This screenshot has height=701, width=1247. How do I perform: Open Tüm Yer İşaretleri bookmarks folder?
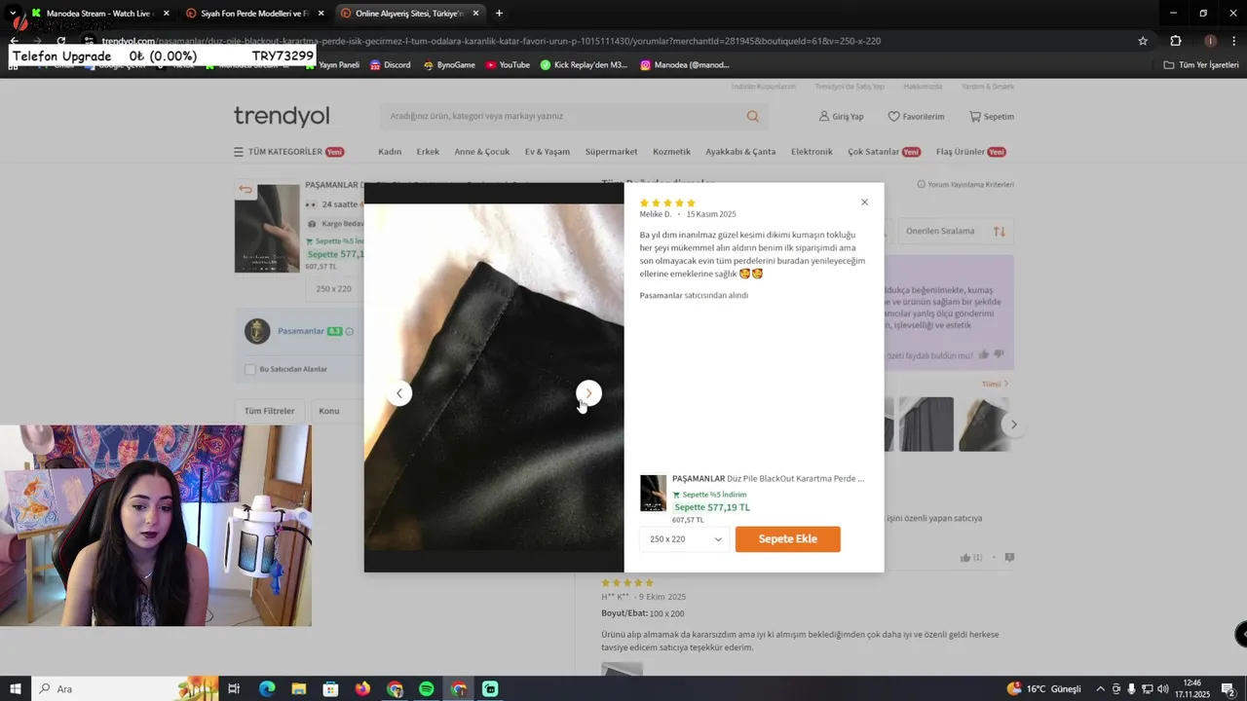click(1201, 65)
